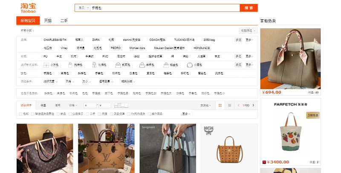Switch to the 二手 tab

click(x=64, y=20)
